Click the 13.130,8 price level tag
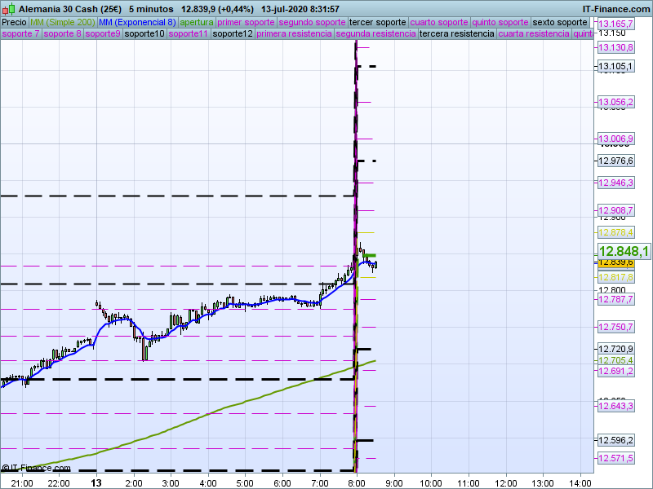Screen dimensions: 653x489 point(615,47)
